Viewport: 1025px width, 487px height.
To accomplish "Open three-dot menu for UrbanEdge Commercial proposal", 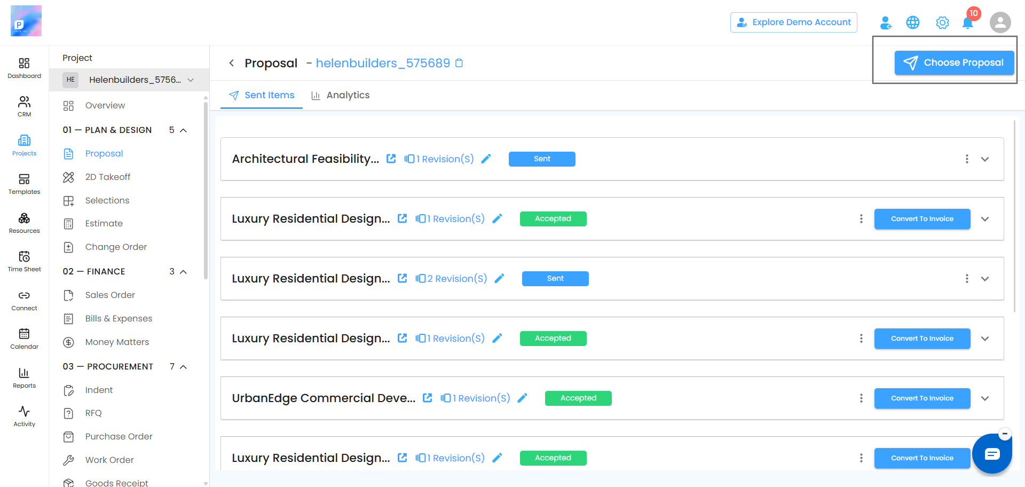I will click(861, 398).
